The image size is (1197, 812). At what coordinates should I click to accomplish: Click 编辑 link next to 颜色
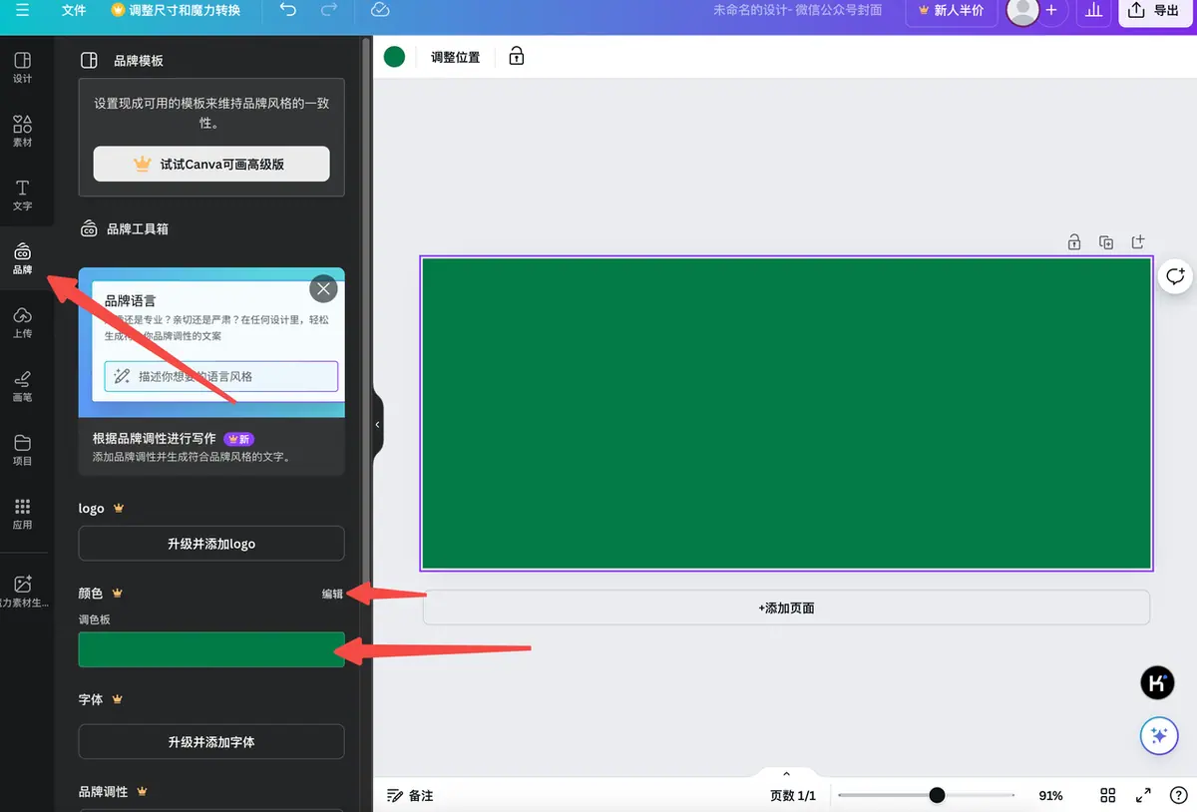pos(332,594)
